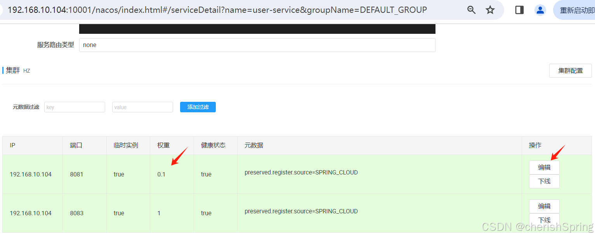595x237 pixels.
Task: Open the browser side panel icon
Action: 519,10
